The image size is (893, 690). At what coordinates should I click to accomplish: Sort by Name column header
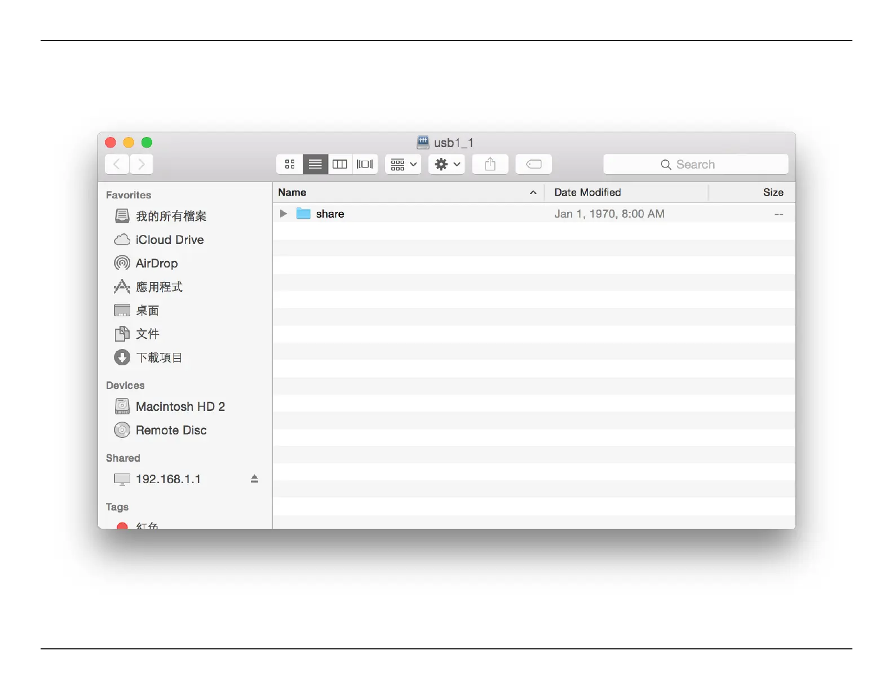tap(292, 192)
